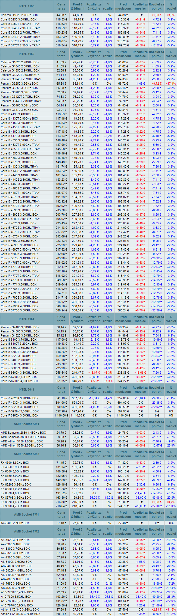Click the INTEL 1155 section header
The image size is (177, 616).
coord(27,6)
